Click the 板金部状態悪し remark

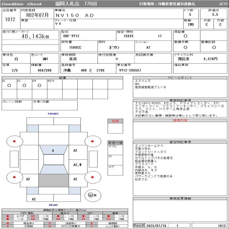pyautogui.click(x=146, y=161)
